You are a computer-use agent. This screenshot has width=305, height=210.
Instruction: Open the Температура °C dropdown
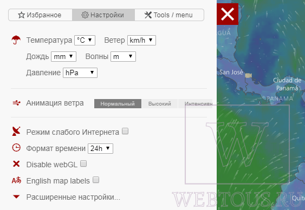85,41
